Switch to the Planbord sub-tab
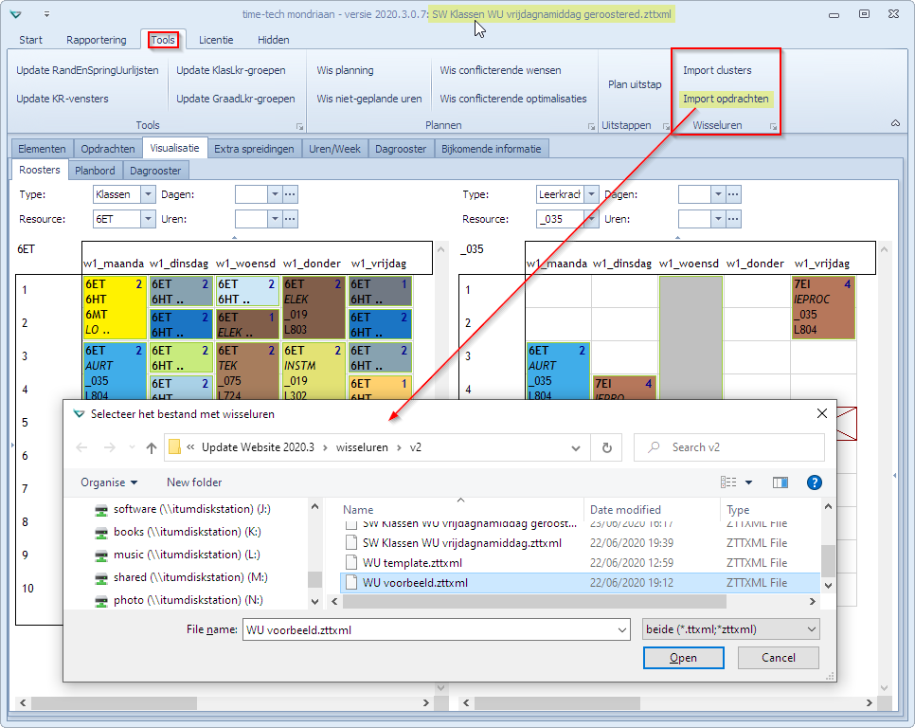Viewport: 915px width, 728px height. (x=95, y=171)
